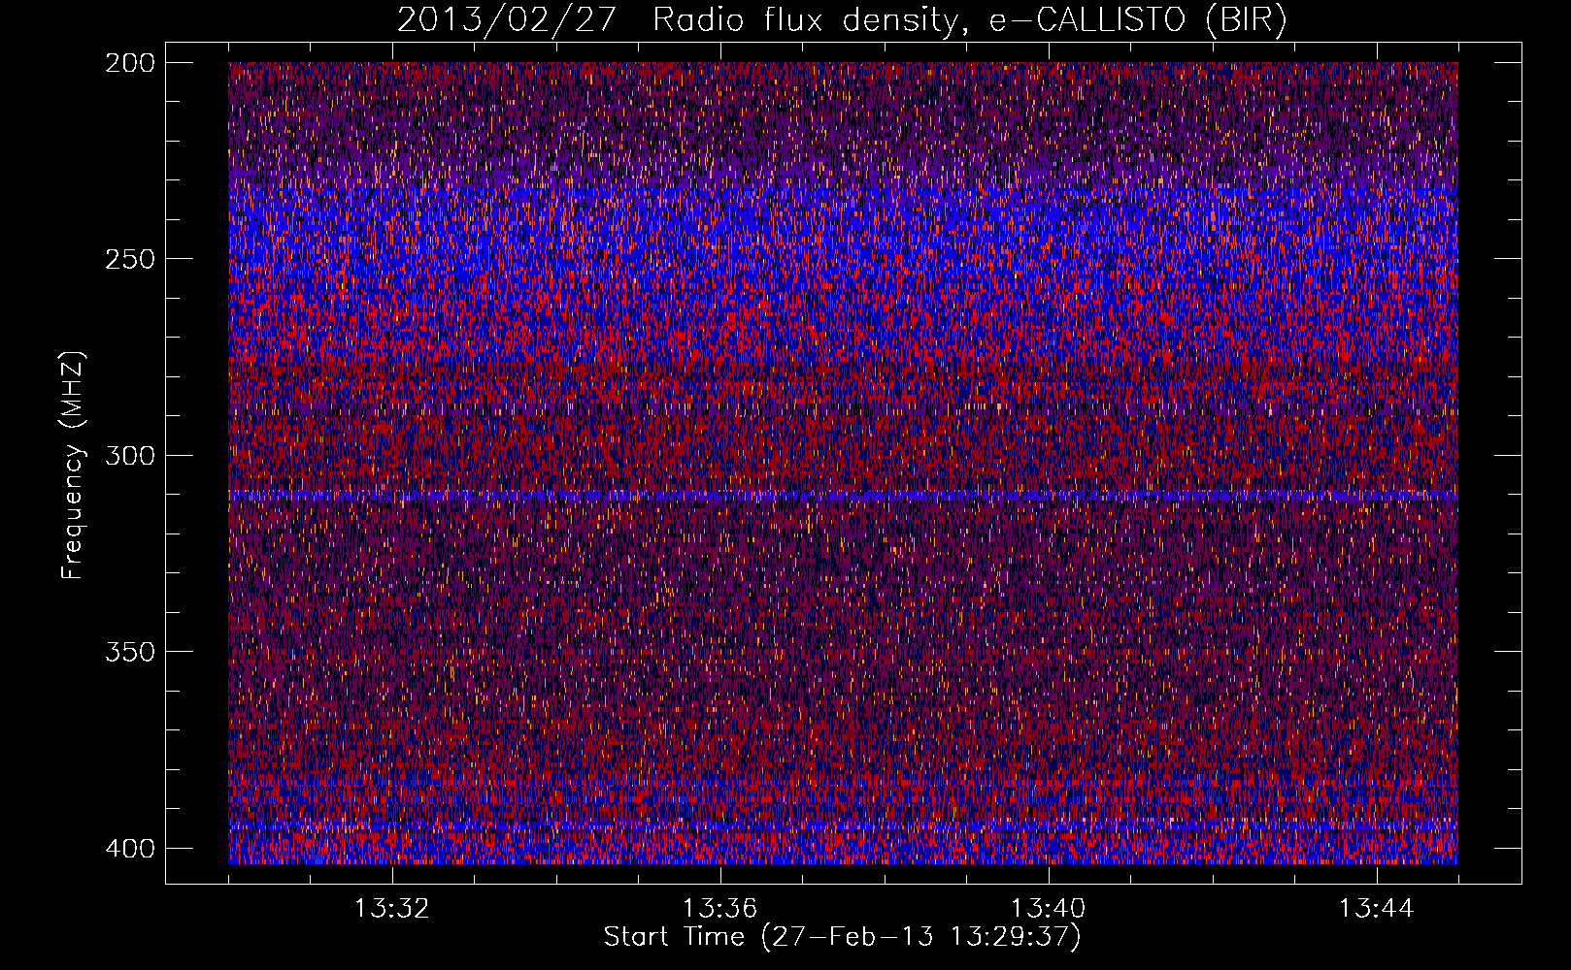Click the '250' frequency axis label
The height and width of the screenshot is (970, 1571).
coord(129,259)
